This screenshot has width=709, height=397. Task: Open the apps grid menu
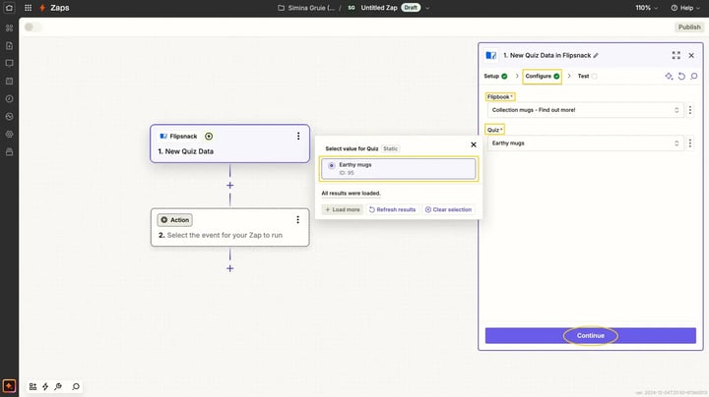(x=28, y=8)
